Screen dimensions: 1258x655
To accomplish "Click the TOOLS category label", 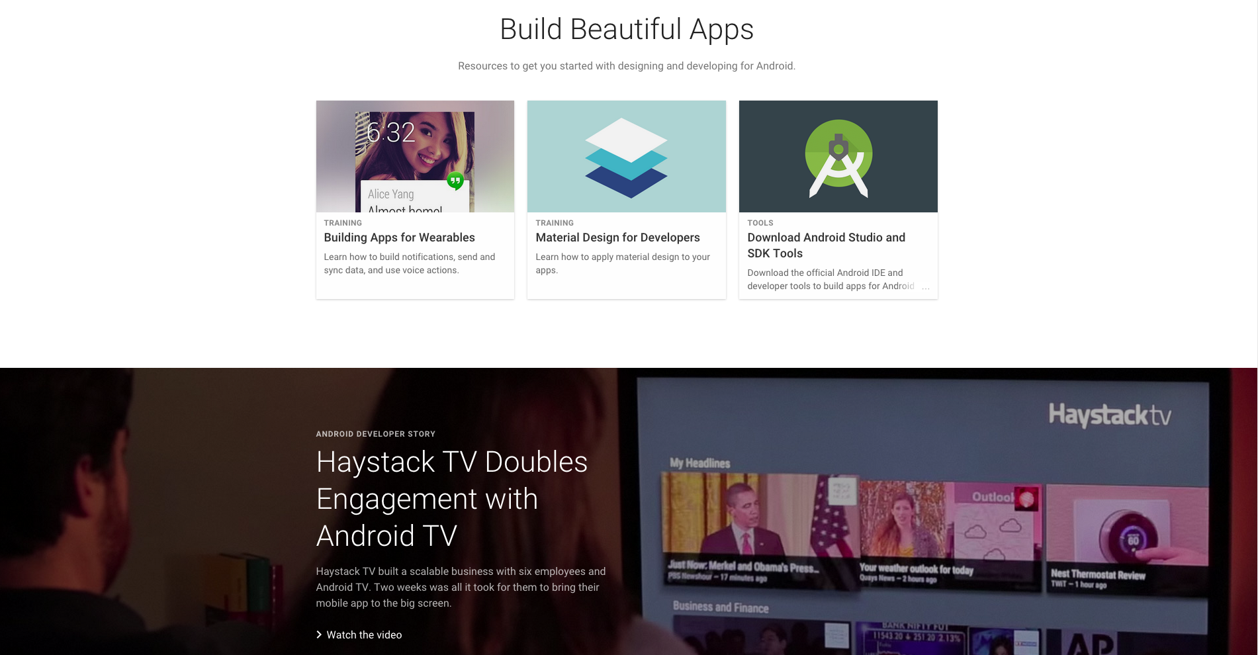I will (760, 223).
